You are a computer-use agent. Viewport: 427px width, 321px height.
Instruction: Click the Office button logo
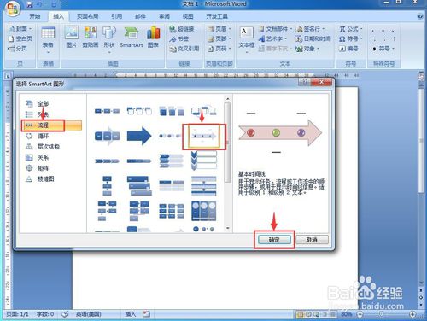pos(13,9)
